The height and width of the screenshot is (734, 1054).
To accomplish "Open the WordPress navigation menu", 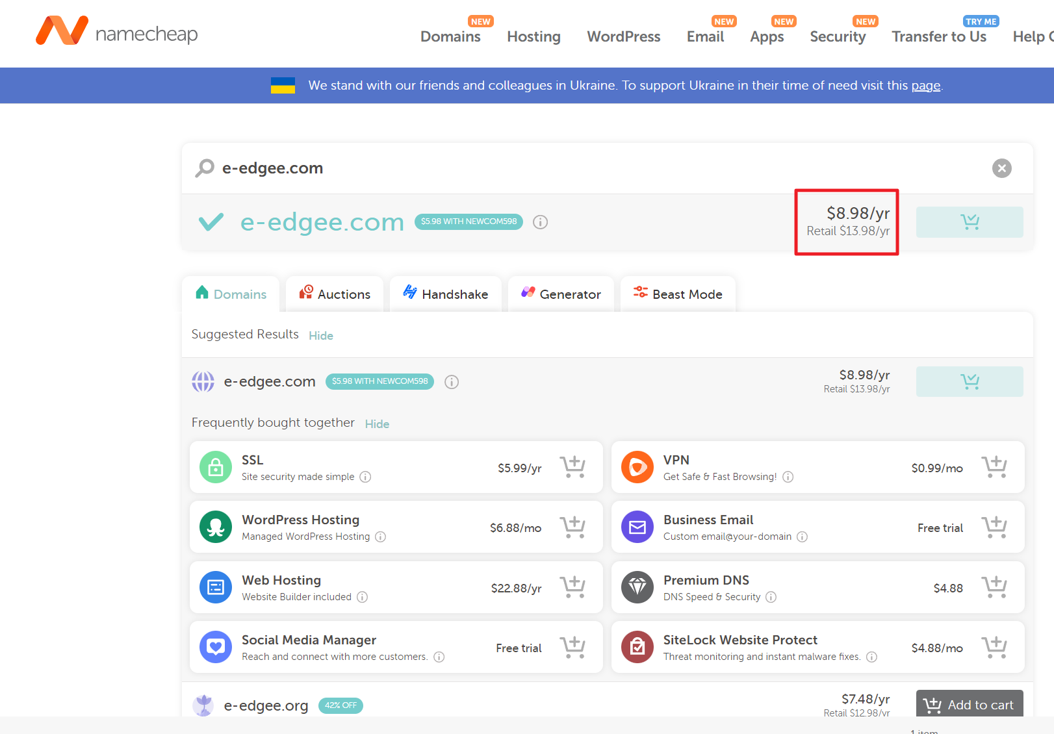I will click(x=623, y=36).
